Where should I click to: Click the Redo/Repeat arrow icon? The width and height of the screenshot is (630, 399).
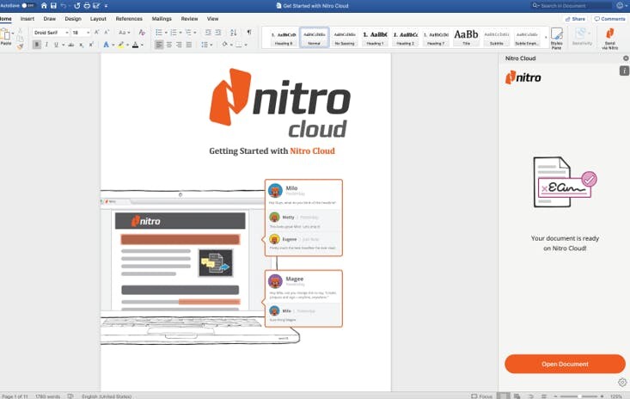(77, 6)
